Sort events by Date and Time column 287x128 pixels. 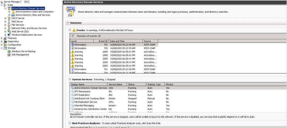(126, 41)
